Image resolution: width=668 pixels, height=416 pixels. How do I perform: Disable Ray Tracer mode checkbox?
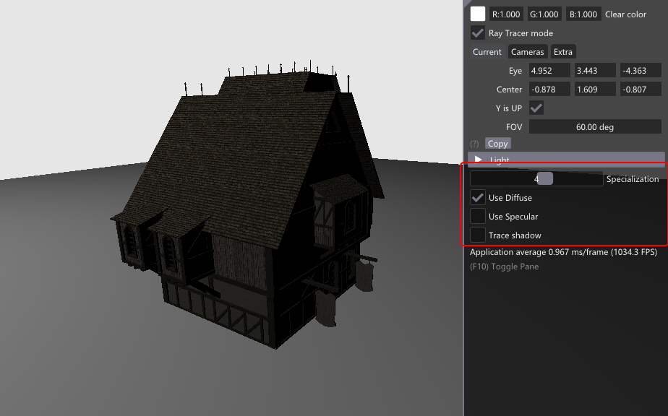tap(478, 33)
